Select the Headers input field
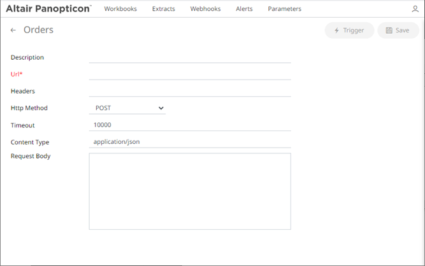The width and height of the screenshot is (425, 266). pos(190,91)
